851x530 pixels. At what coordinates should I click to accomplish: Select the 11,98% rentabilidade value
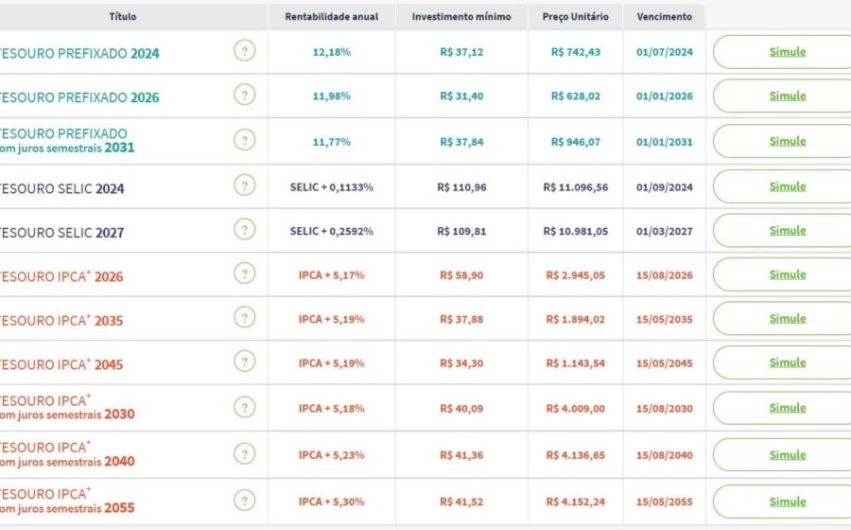tap(332, 97)
